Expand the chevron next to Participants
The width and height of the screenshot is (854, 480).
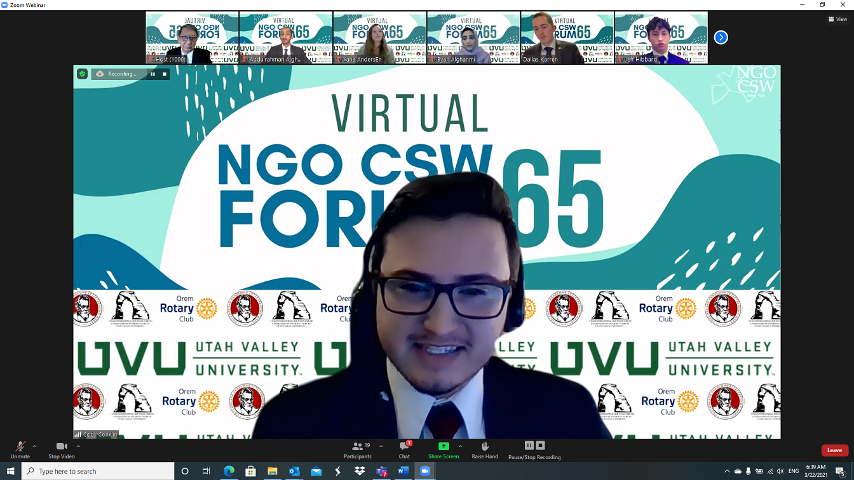click(381, 446)
